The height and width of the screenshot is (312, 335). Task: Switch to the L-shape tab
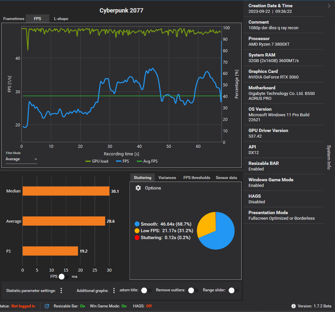[x=61, y=19]
